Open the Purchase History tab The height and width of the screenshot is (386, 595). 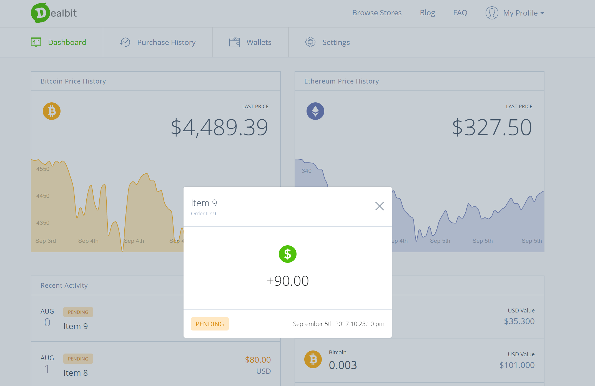coord(166,42)
